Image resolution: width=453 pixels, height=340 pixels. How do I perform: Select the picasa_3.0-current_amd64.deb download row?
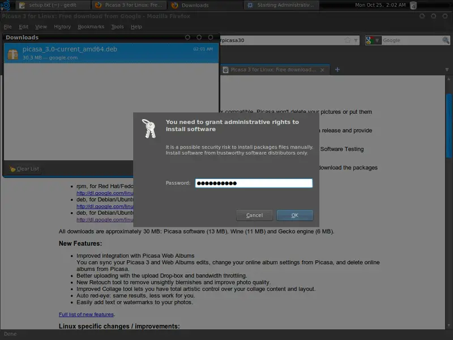tap(111, 53)
